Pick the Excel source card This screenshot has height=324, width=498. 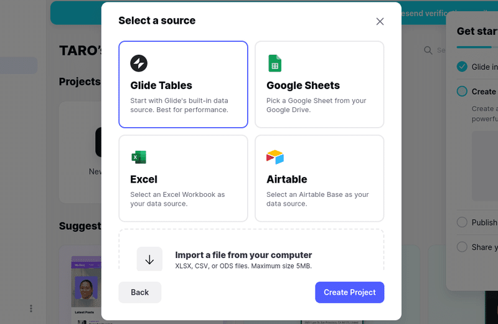coord(183,178)
